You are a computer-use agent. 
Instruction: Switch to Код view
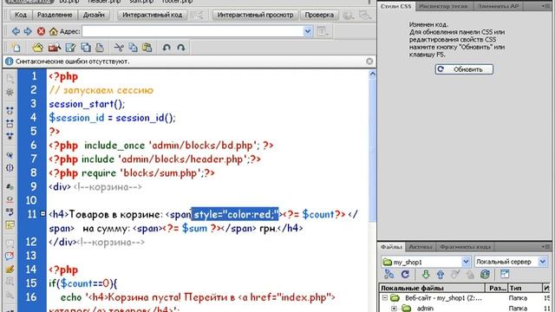[21, 15]
